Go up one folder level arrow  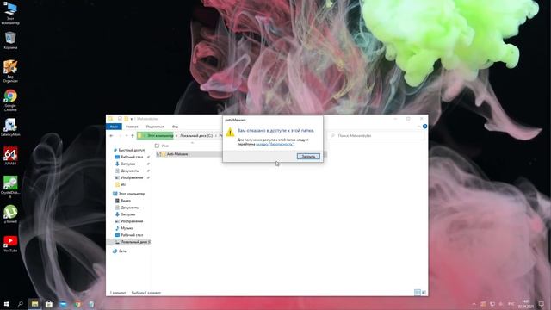click(x=133, y=136)
